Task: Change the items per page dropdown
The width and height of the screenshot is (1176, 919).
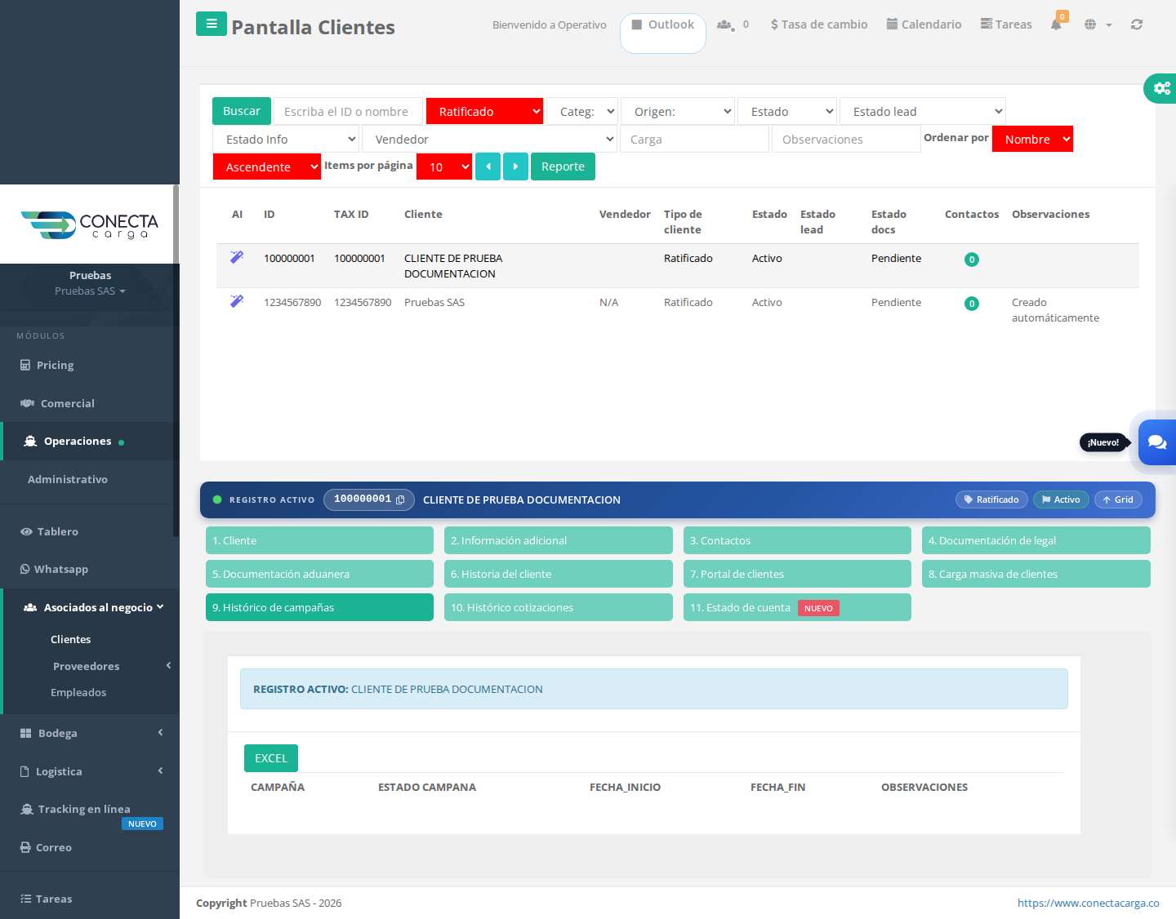Action: [444, 167]
